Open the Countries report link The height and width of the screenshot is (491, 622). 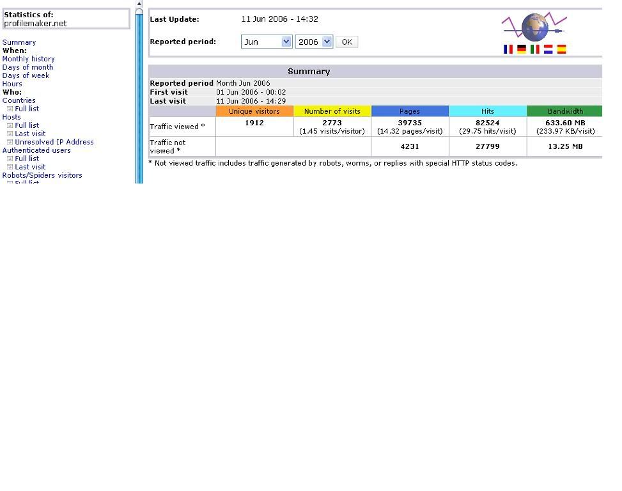[19, 100]
